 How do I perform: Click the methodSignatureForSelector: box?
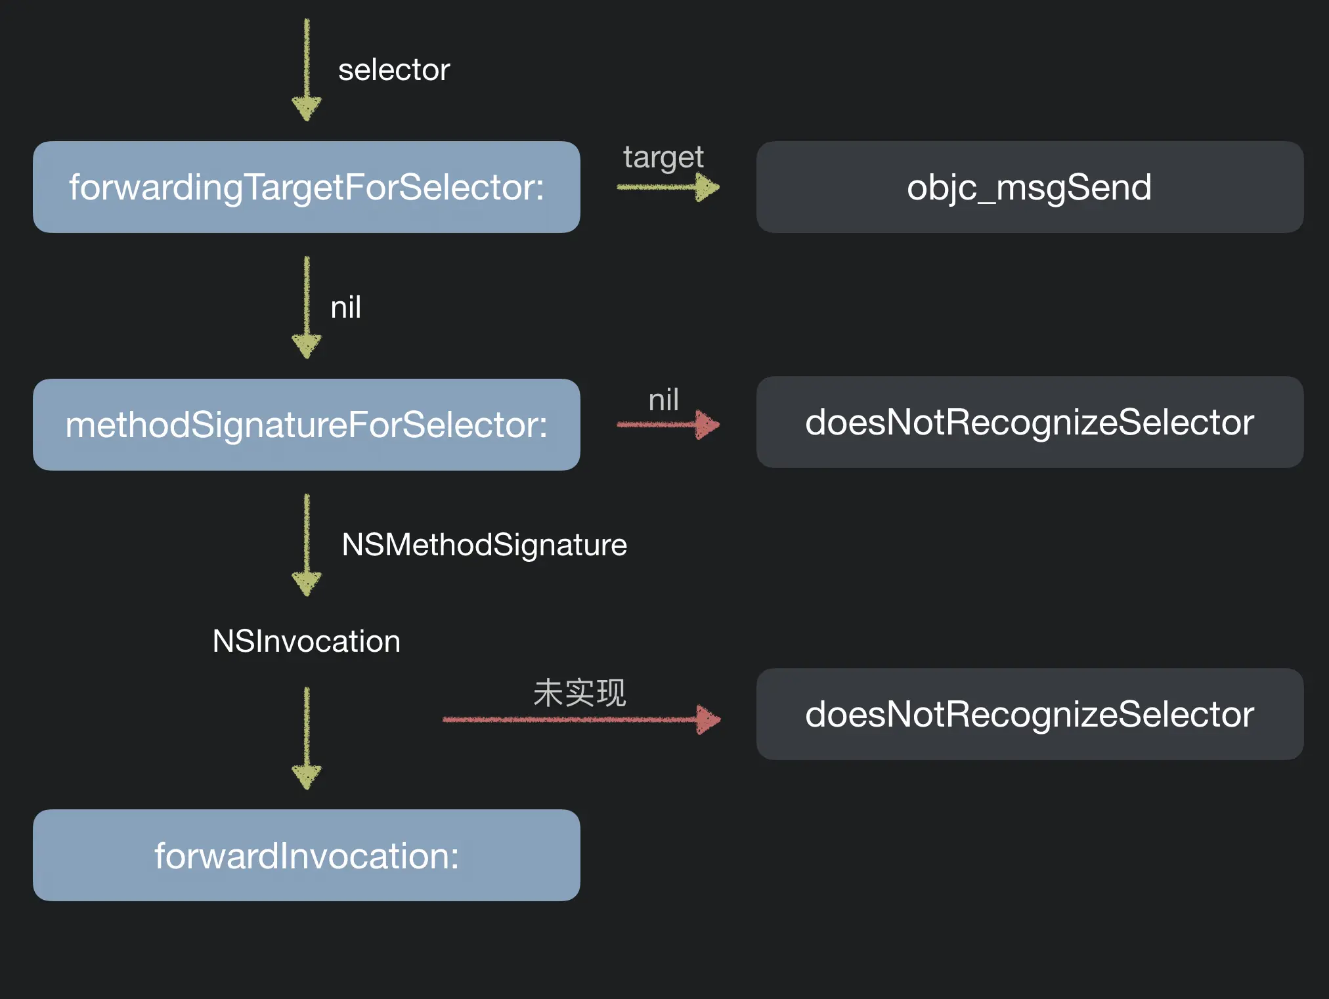[306, 425]
